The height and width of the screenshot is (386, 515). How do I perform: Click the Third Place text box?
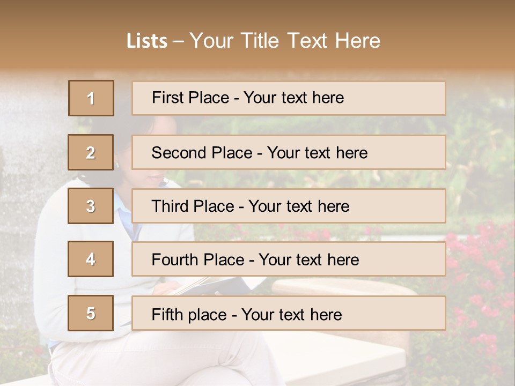point(289,206)
